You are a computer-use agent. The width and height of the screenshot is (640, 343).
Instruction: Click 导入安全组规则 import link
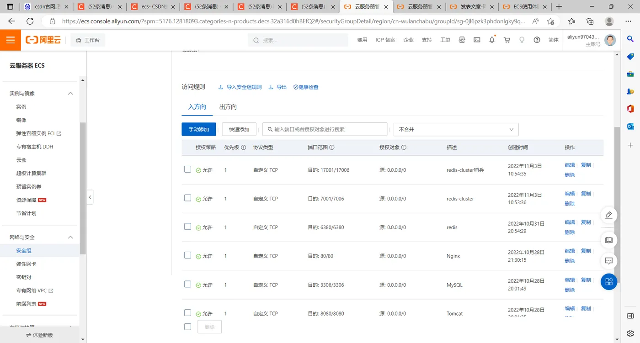240,87
